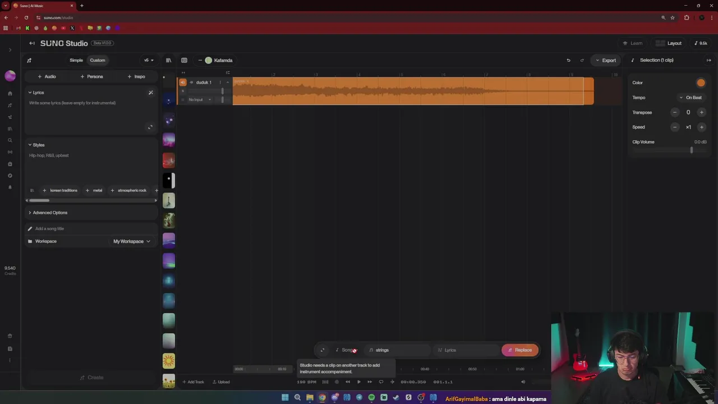Solo the duduk 1 track
Image resolution: width=718 pixels, height=404 pixels.
coord(183,91)
